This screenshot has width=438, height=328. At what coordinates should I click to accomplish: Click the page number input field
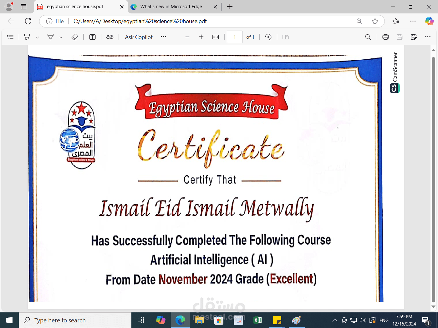click(x=235, y=37)
